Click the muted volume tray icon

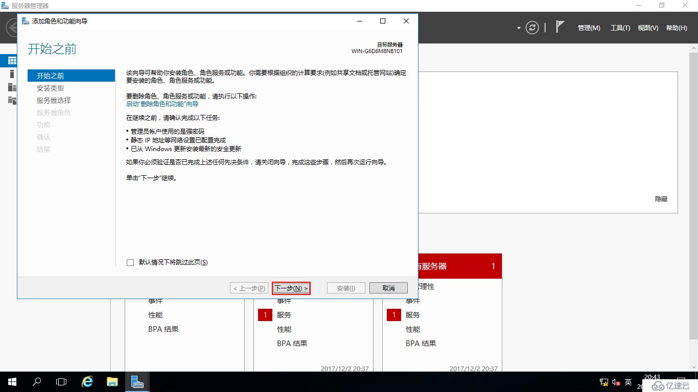[616, 382]
